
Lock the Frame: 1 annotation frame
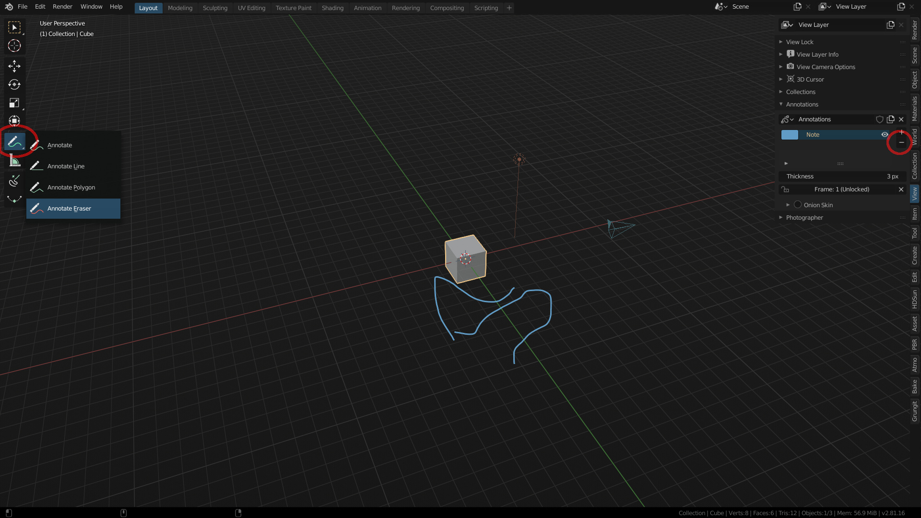tap(787, 189)
